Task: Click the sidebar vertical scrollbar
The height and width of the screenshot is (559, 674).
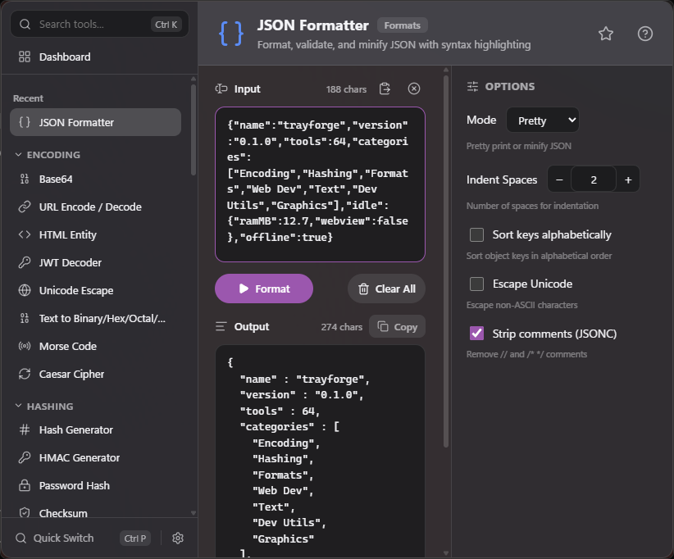Action: 194,130
